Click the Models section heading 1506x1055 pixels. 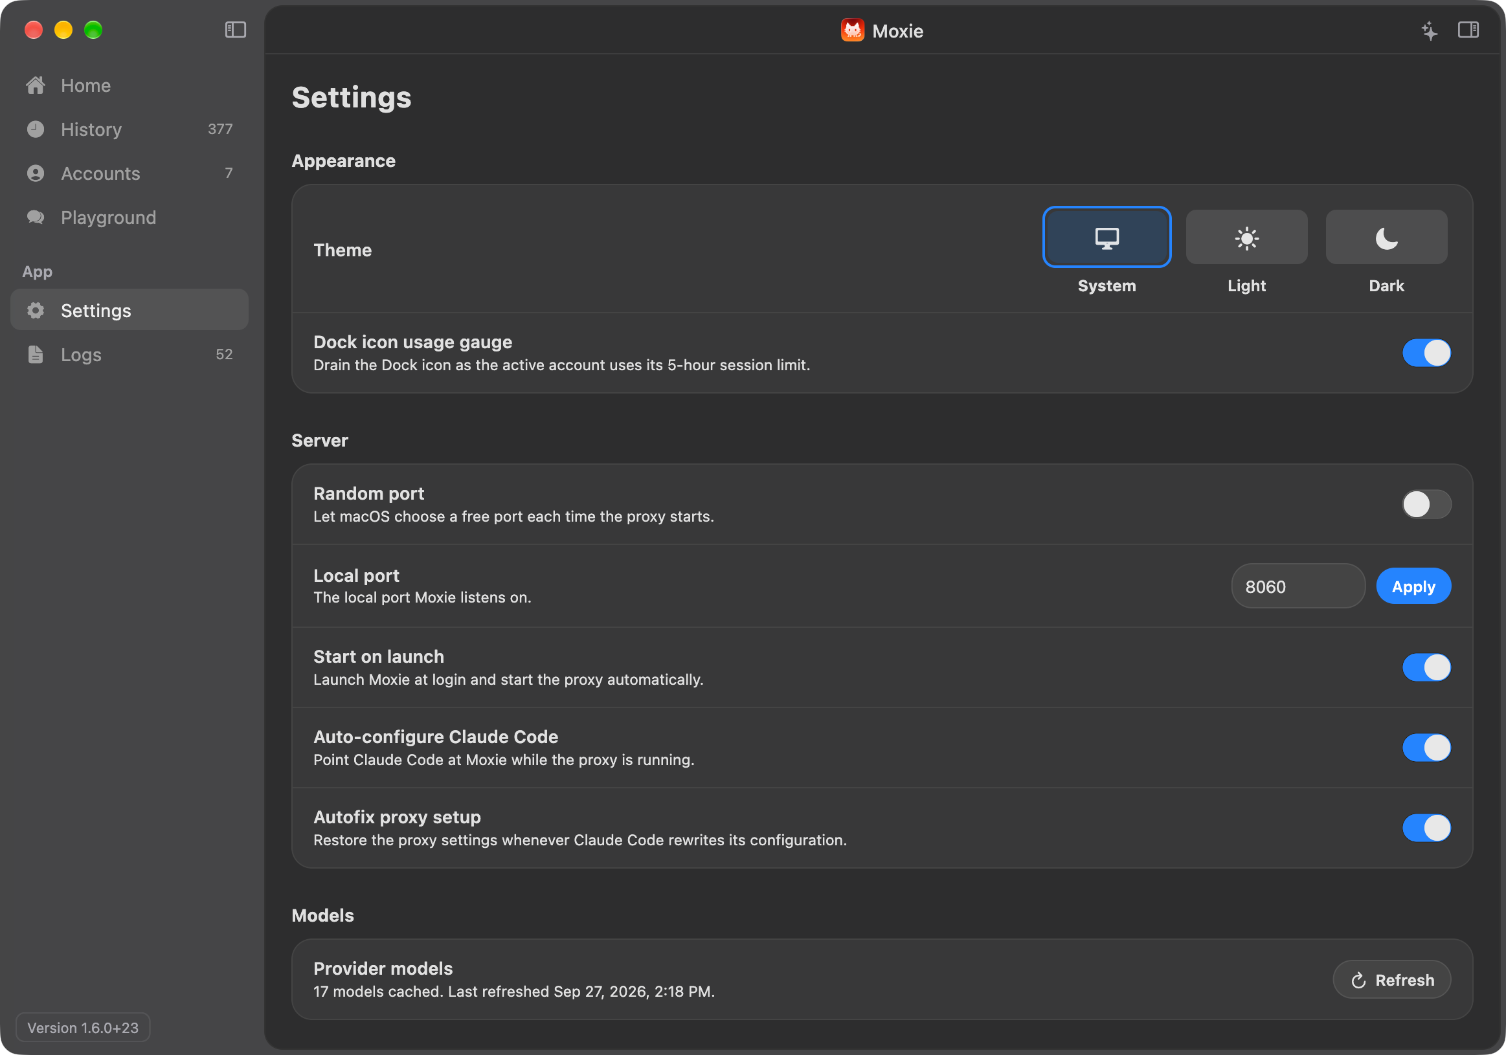322,915
